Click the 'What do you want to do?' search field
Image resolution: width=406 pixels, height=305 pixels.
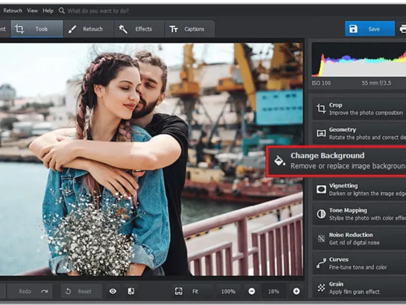(98, 11)
